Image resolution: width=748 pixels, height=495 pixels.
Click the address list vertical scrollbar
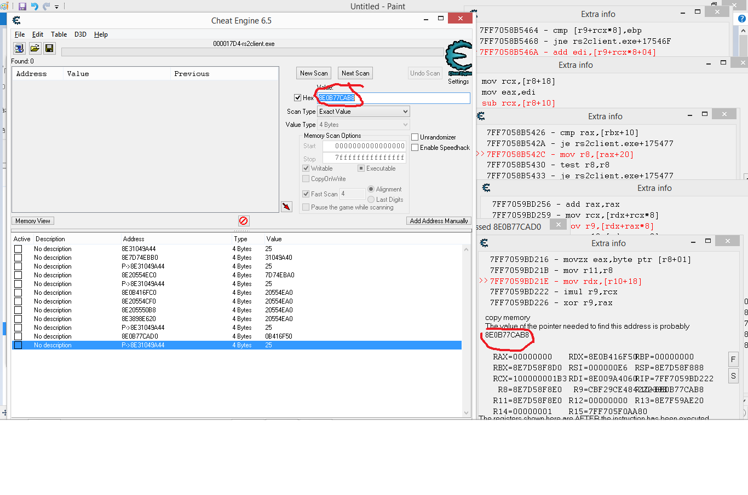[467, 328]
